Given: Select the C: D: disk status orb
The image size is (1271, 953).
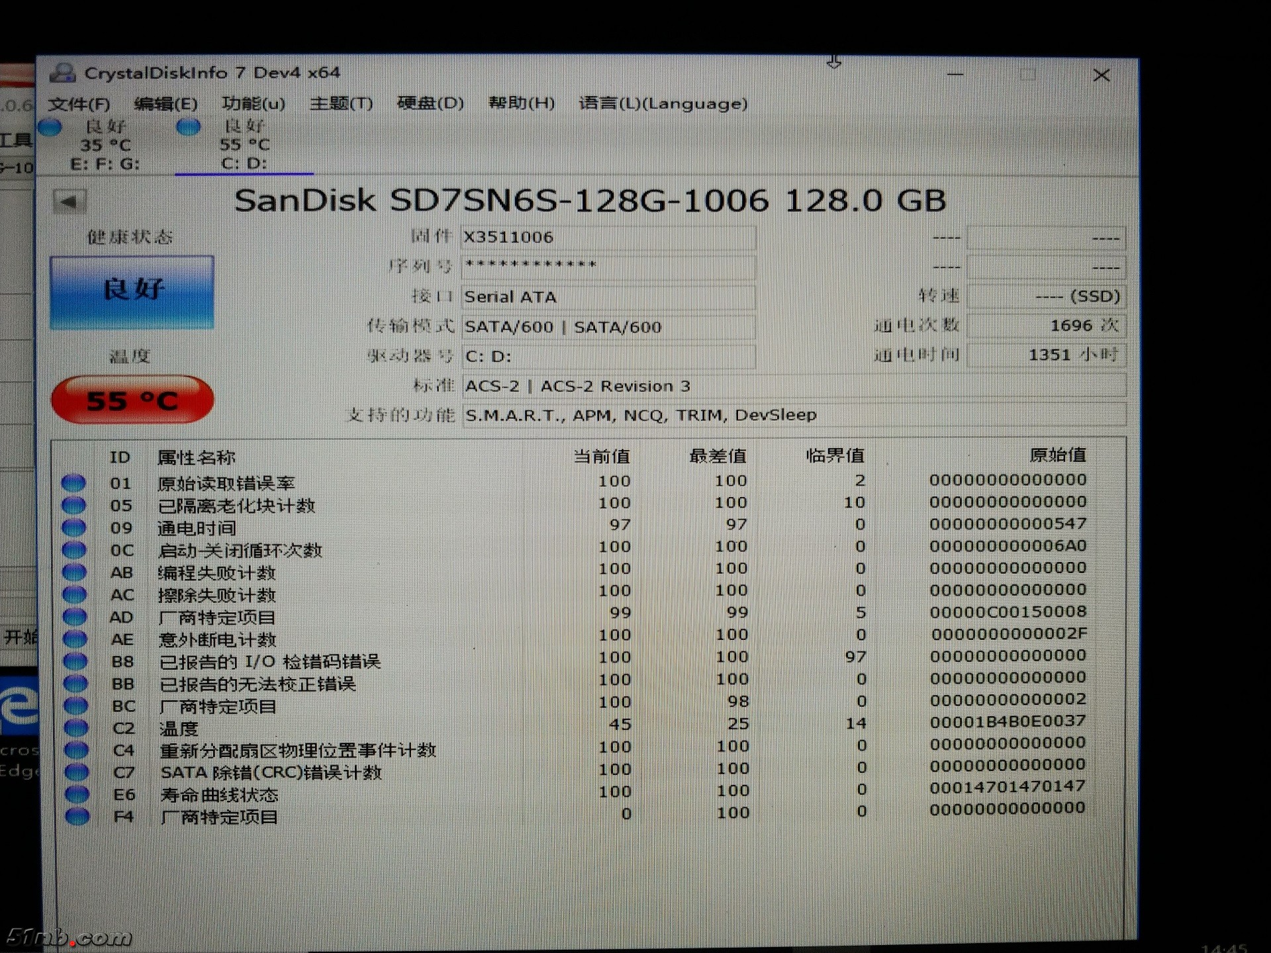Looking at the screenshot, I should [x=189, y=127].
